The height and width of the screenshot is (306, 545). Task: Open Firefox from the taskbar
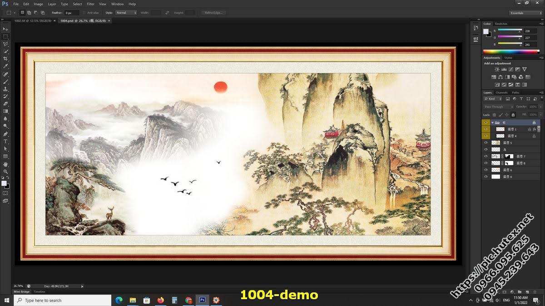point(160,300)
